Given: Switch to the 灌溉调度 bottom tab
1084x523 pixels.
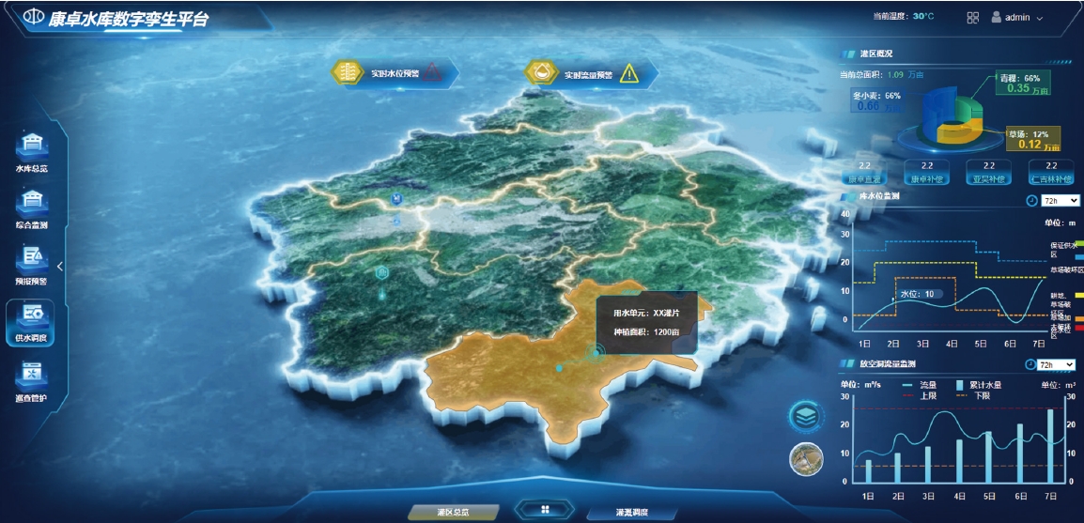Looking at the screenshot, I should (630, 513).
